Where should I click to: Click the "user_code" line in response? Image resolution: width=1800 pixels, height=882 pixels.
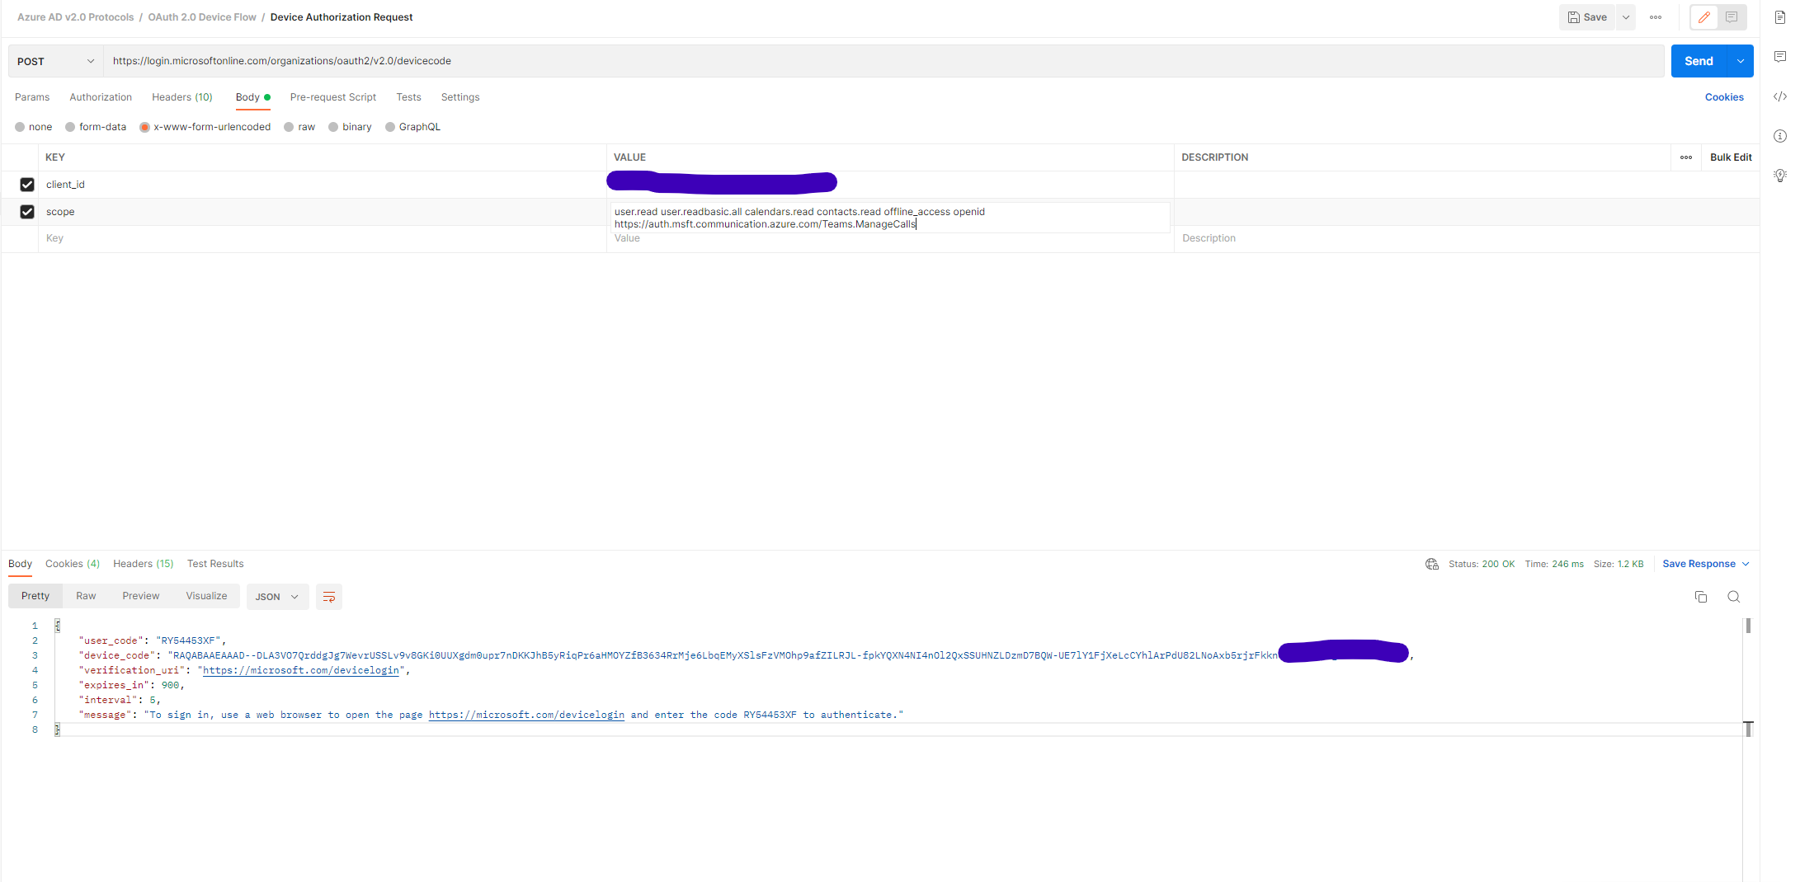click(152, 640)
